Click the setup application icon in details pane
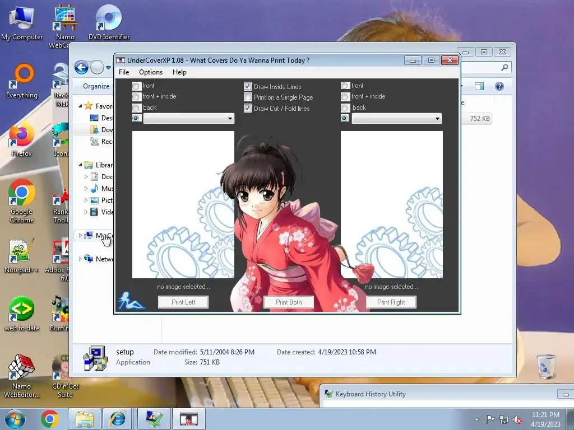 [95, 358]
